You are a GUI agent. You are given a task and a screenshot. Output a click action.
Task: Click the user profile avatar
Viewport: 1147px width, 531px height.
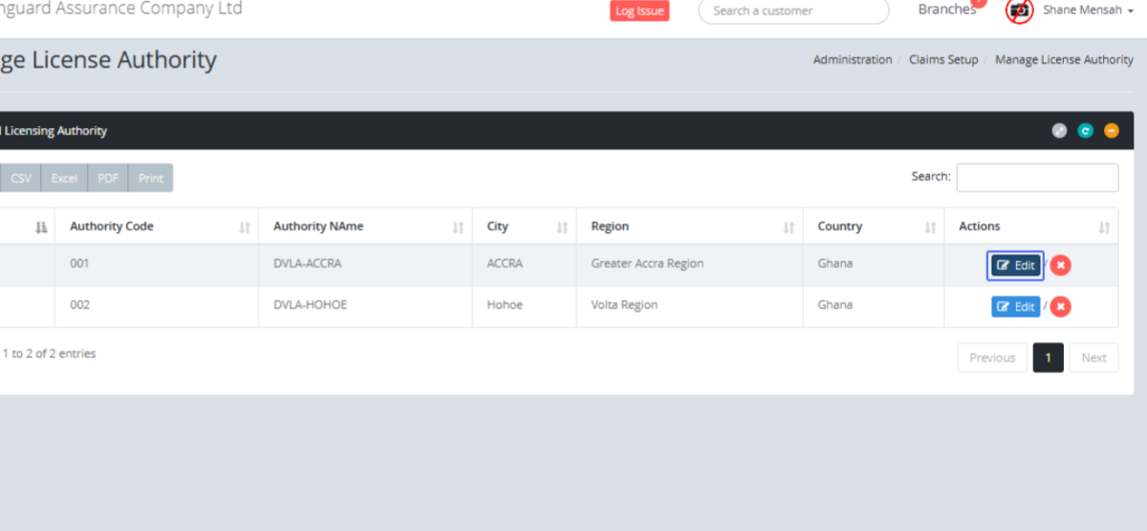pos(1020,11)
